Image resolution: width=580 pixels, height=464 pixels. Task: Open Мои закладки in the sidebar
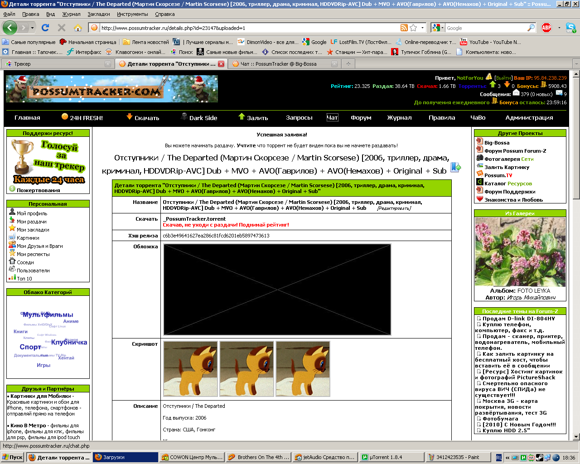tap(33, 230)
